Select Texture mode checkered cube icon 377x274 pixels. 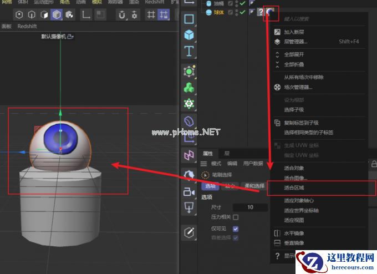[69, 14]
